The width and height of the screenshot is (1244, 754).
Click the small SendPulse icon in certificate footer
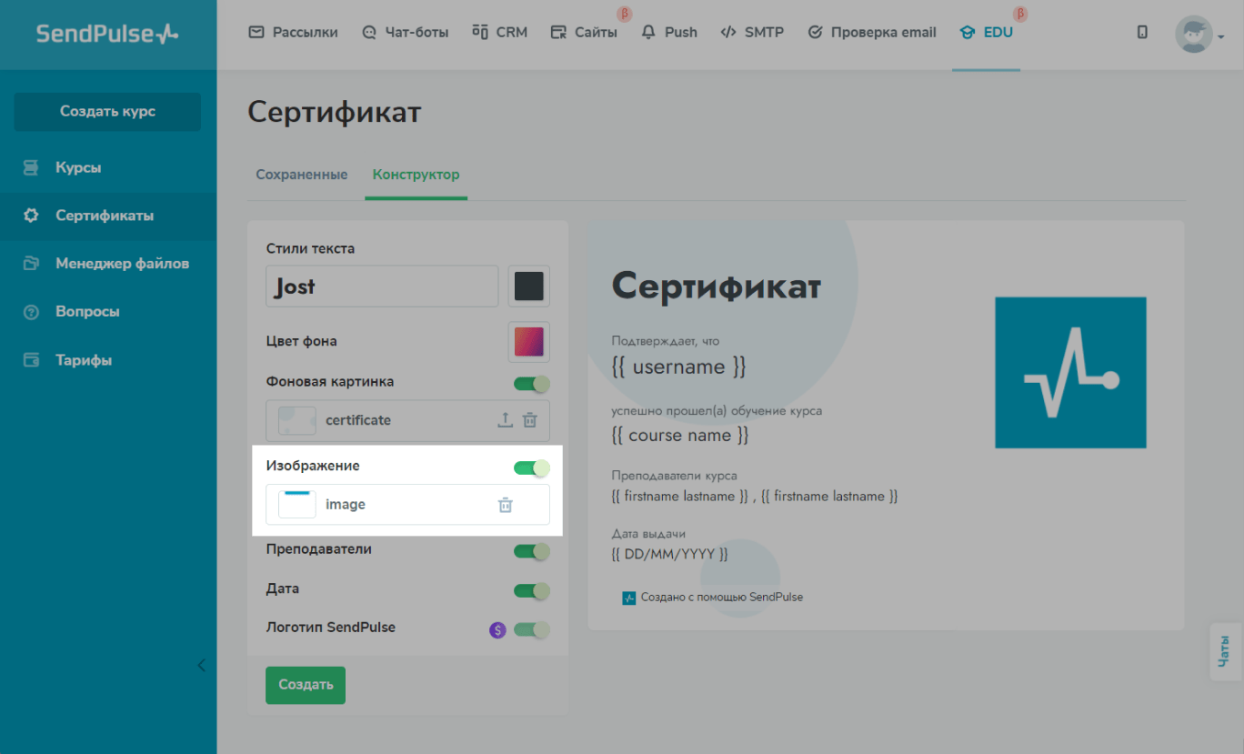[x=629, y=598]
